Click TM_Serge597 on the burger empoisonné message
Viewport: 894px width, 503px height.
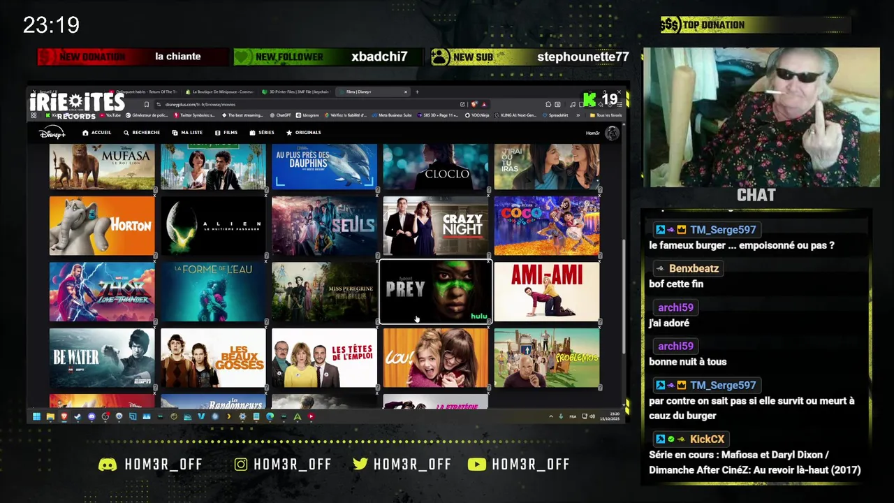coord(723,230)
